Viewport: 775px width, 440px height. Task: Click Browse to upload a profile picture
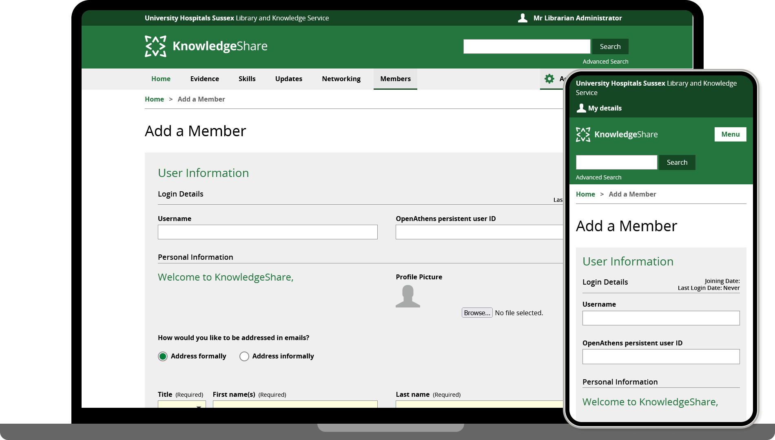pyautogui.click(x=477, y=313)
